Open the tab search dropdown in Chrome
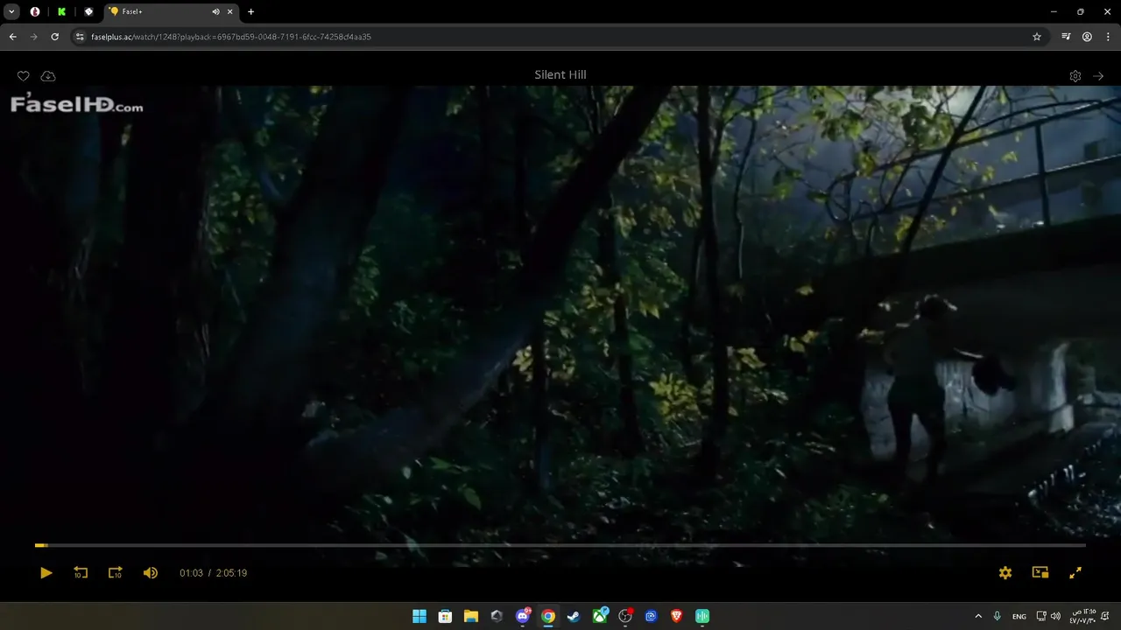1121x630 pixels. click(12, 11)
